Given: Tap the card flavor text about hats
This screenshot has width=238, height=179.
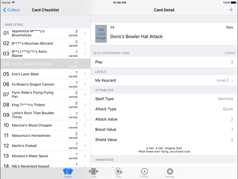Looking at the screenshot, I should point(164,150).
